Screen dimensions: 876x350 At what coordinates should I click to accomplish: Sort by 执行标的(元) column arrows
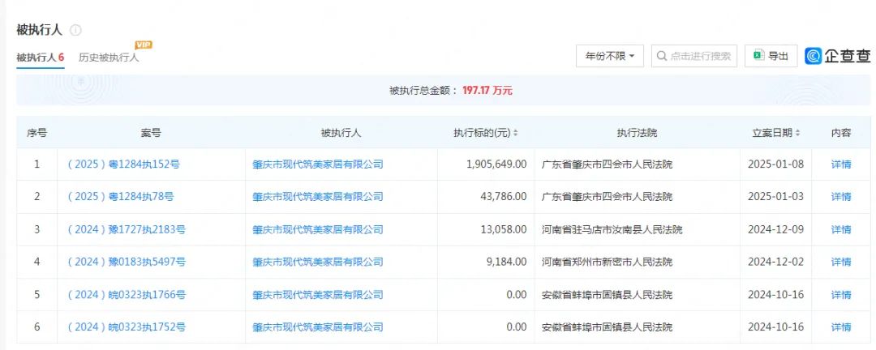point(515,133)
